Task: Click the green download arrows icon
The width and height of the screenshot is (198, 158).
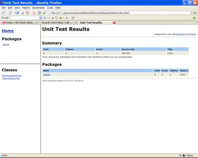Action: click(44, 13)
